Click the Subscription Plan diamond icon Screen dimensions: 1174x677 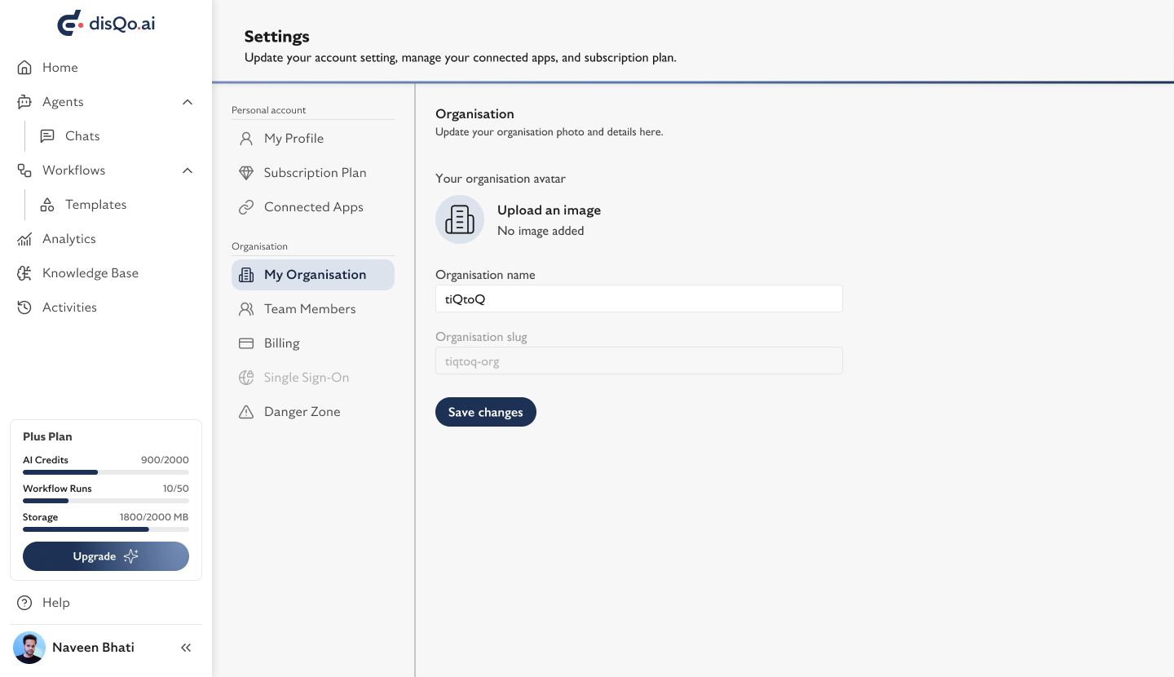point(246,173)
